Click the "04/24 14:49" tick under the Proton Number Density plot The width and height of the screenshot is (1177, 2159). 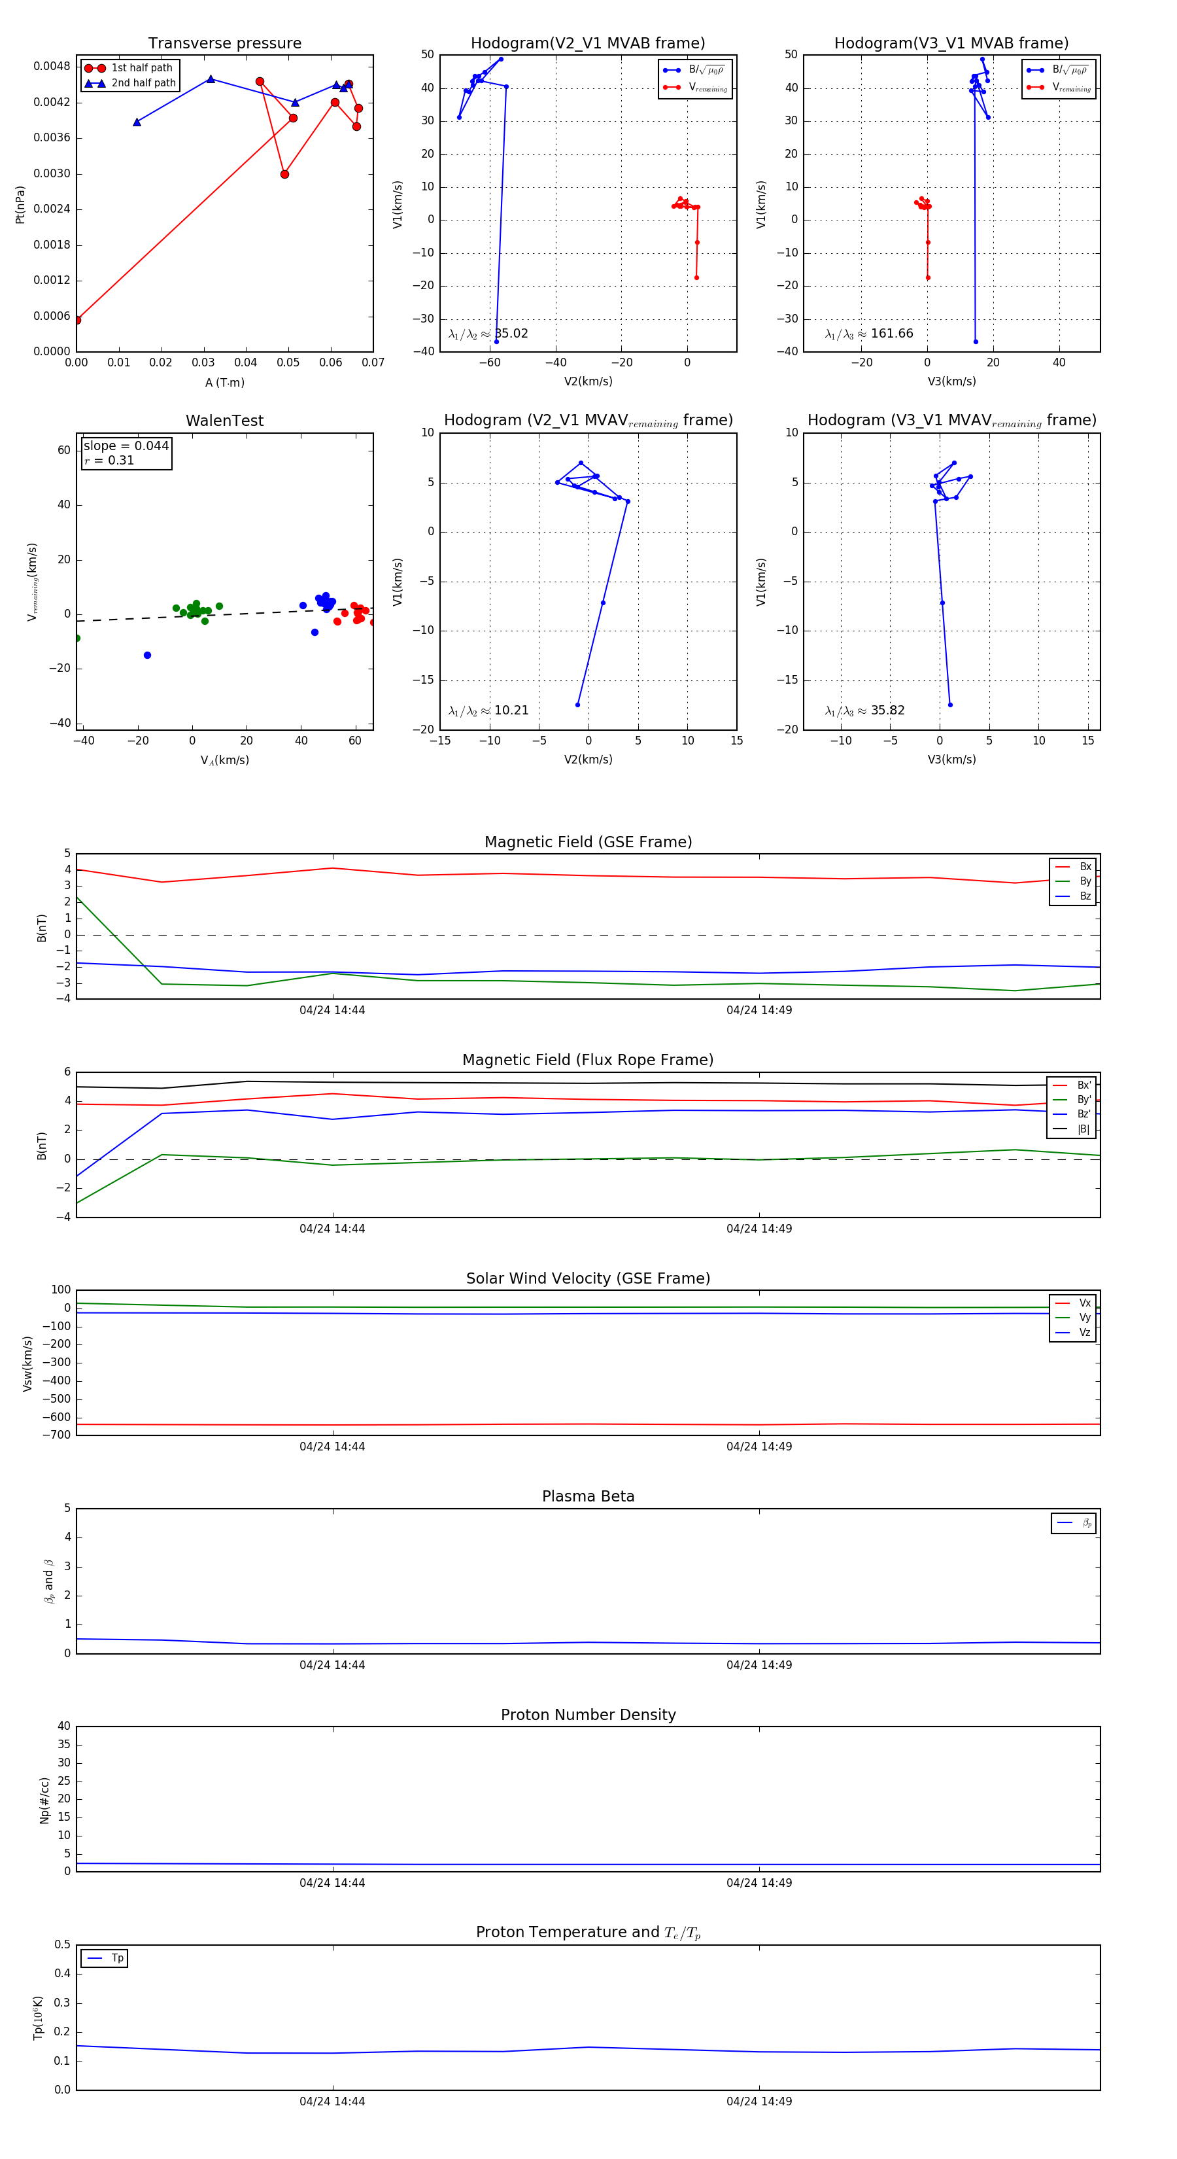click(759, 1884)
